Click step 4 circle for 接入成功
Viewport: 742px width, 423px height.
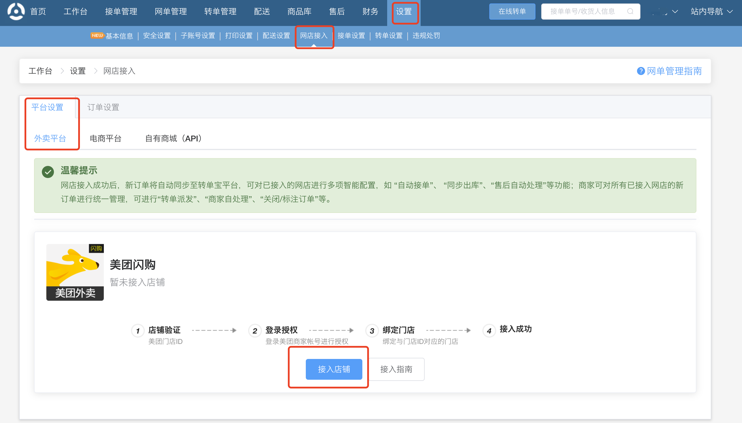click(489, 331)
